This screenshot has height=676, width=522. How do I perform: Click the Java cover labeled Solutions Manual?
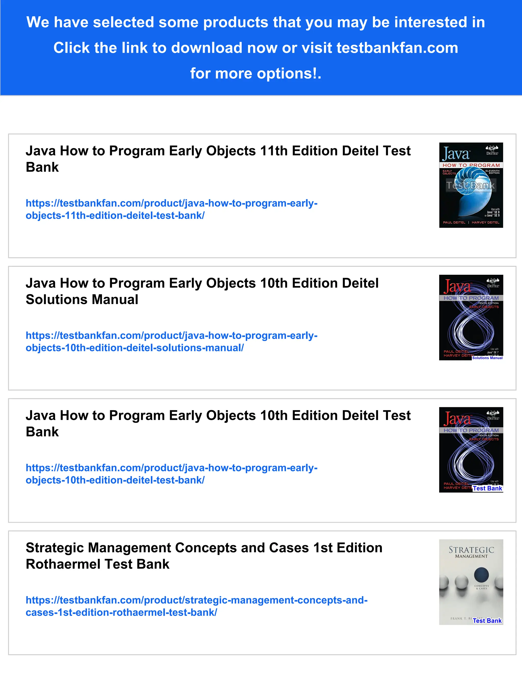[471, 318]
